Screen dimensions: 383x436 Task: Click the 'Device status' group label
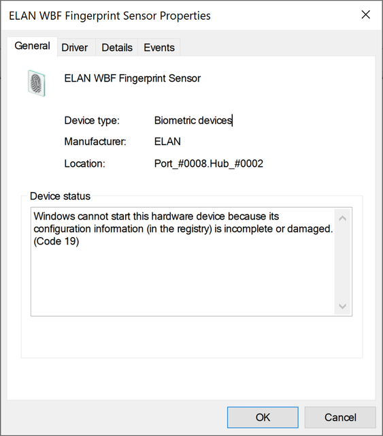pos(60,196)
